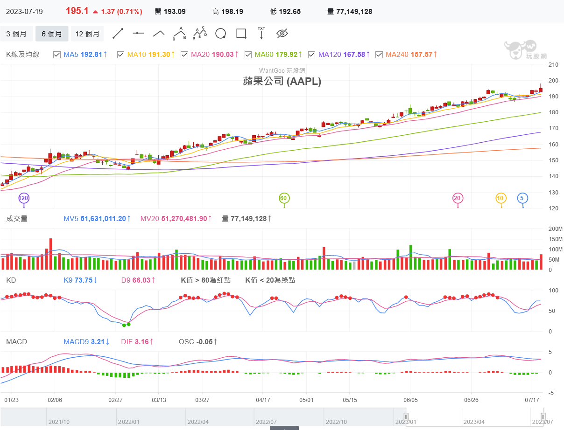This screenshot has height=430, width=564.
Task: Click the MA240 157.57 value
Action: pyautogui.click(x=411, y=55)
